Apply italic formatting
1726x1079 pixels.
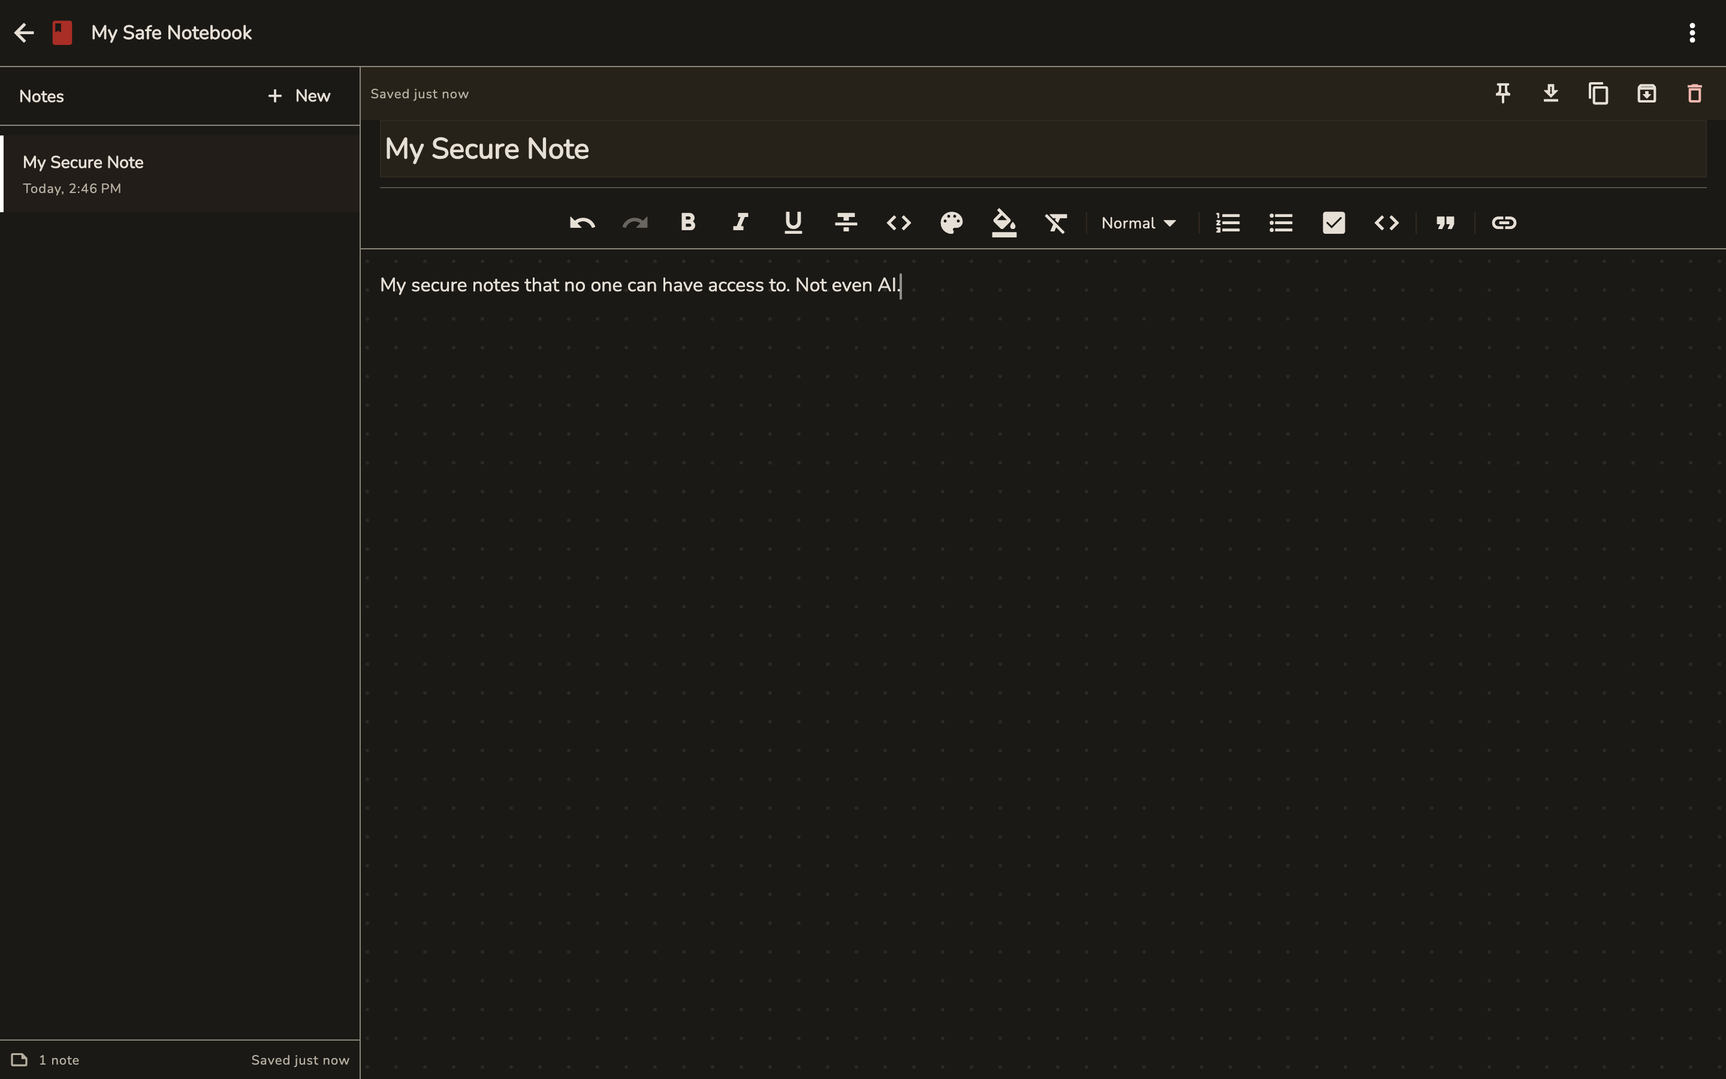tap(739, 222)
